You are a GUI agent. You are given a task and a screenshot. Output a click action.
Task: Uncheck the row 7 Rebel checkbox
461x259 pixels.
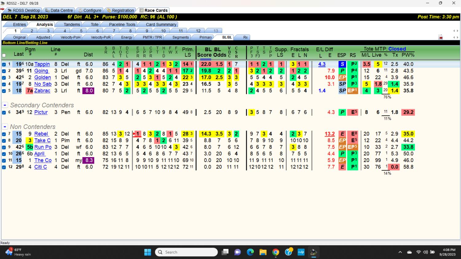[4, 134]
